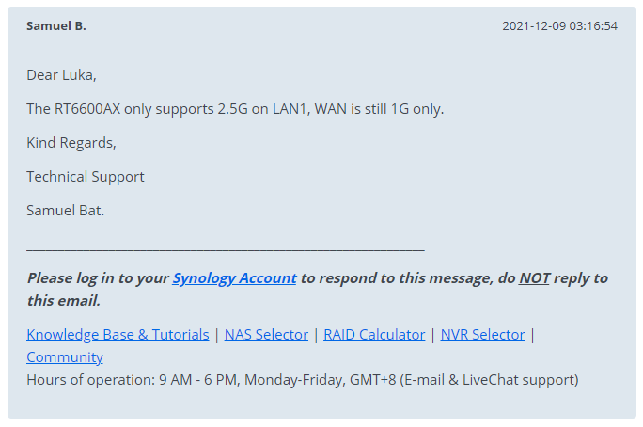Screen dimensions: 643x427
Task: Click the 2021-12-09 03:16:54 timestamp
Action: point(559,25)
